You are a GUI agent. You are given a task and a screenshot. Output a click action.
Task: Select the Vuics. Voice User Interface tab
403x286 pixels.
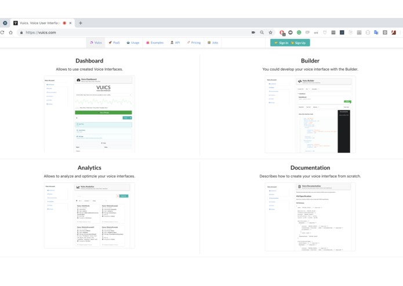tap(42, 23)
